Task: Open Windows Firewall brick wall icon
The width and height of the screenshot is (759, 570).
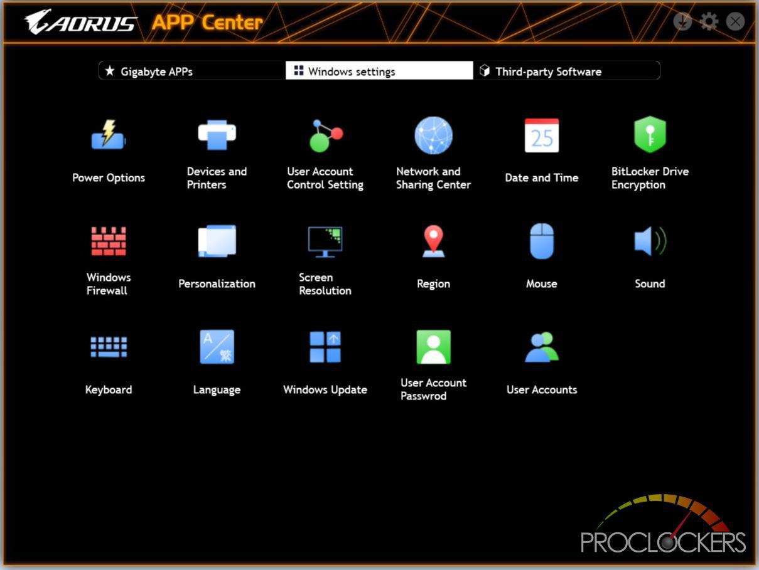Action: [109, 241]
